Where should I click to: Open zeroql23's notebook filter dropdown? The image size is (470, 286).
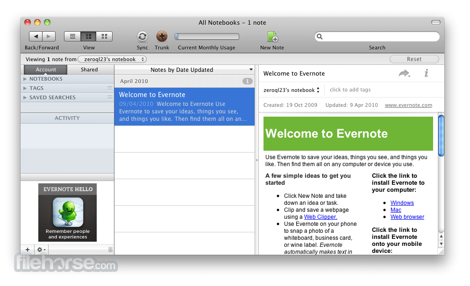112,59
